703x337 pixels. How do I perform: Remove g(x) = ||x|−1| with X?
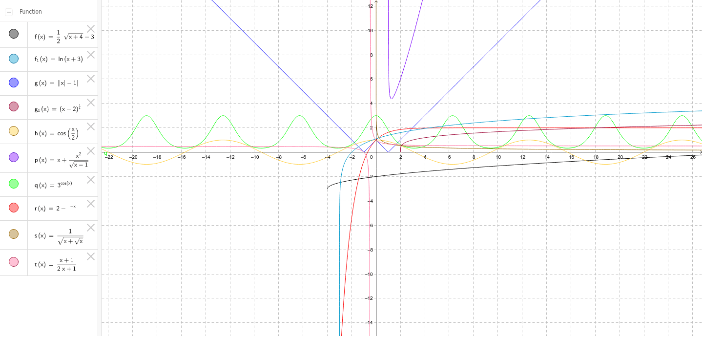pos(91,79)
